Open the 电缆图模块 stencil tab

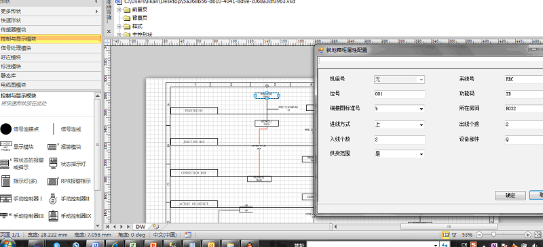(50, 85)
